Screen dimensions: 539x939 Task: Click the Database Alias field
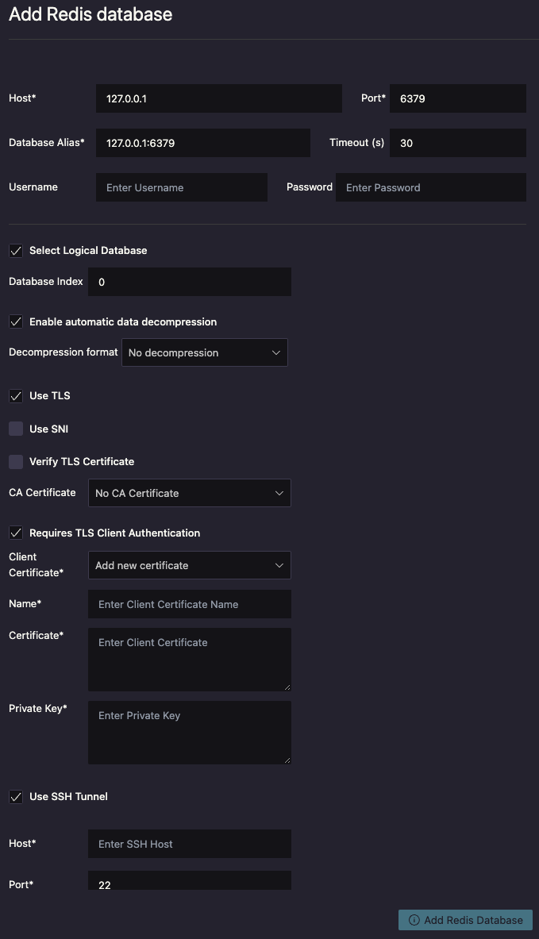[x=202, y=143]
